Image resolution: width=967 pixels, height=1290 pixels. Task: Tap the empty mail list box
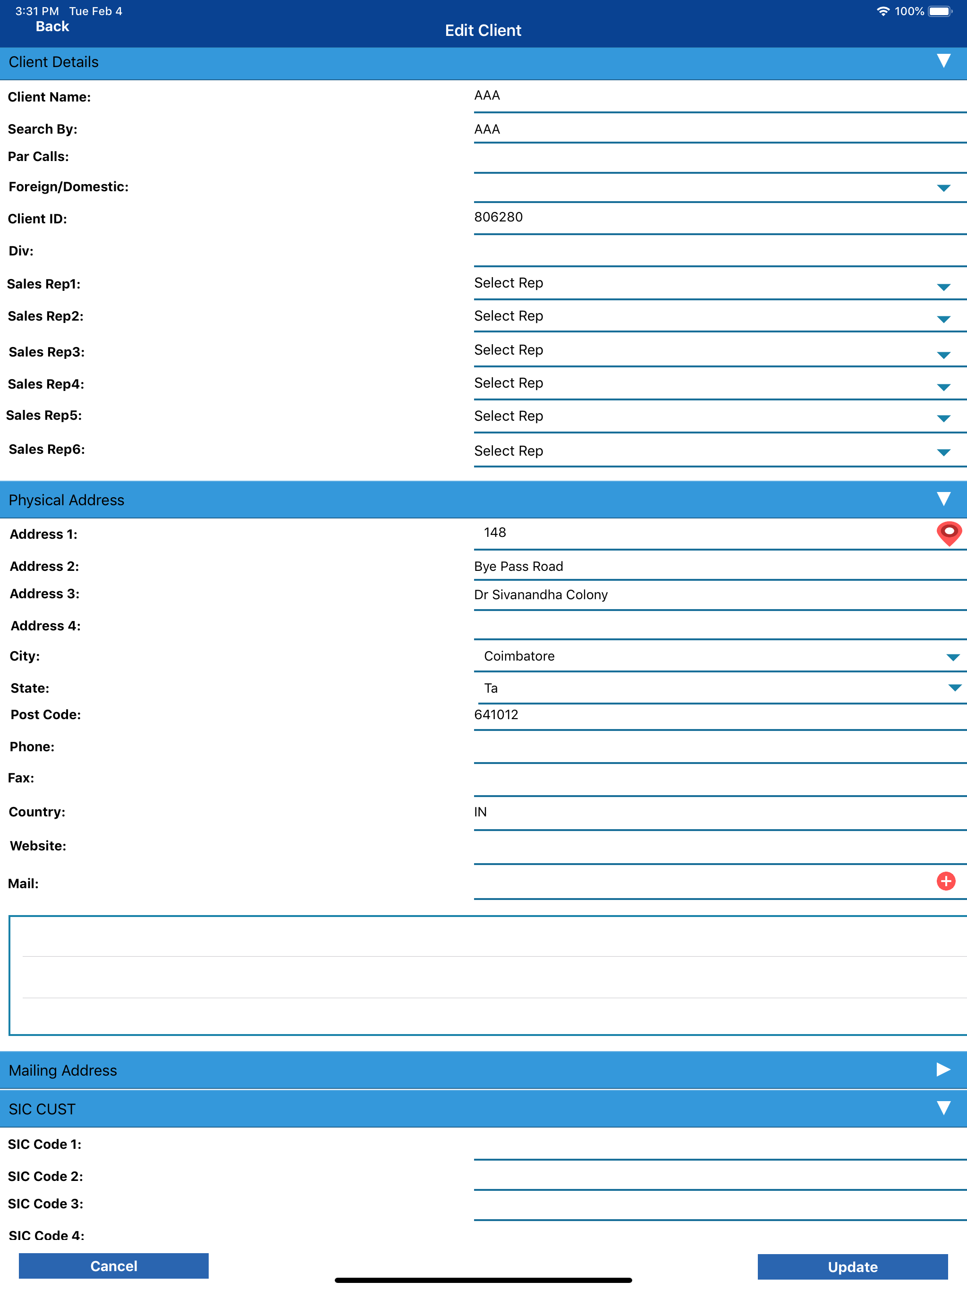click(488, 976)
